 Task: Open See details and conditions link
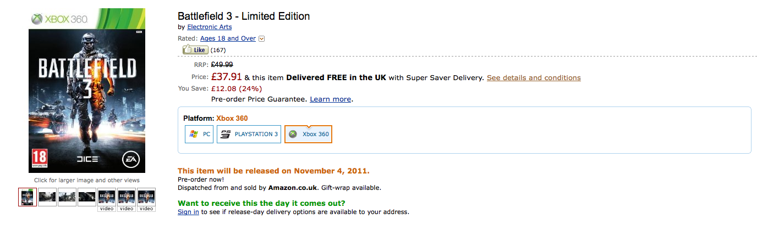click(534, 77)
